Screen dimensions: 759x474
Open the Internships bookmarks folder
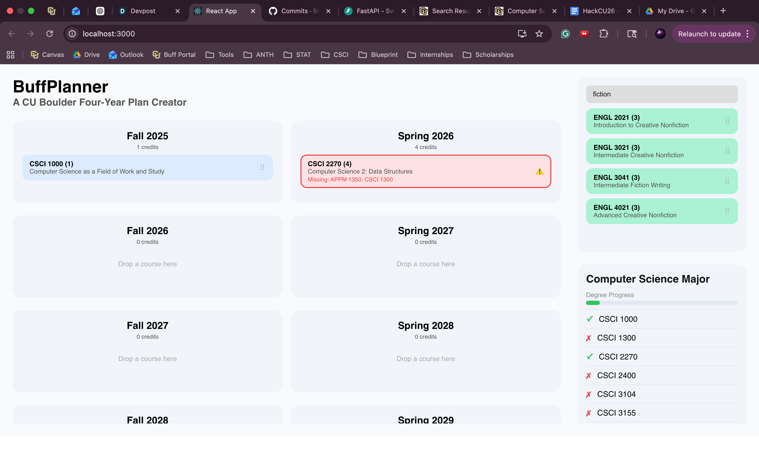tap(430, 55)
